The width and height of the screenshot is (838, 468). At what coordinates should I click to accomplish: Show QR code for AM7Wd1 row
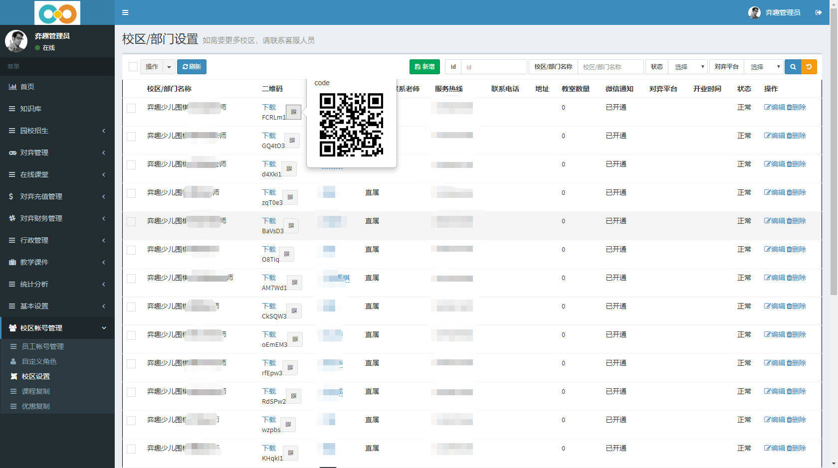tap(295, 283)
